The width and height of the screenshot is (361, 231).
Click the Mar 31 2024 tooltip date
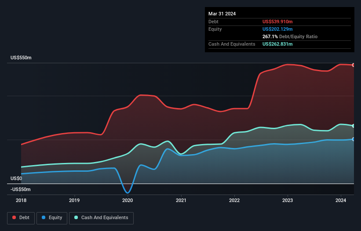pos(222,14)
